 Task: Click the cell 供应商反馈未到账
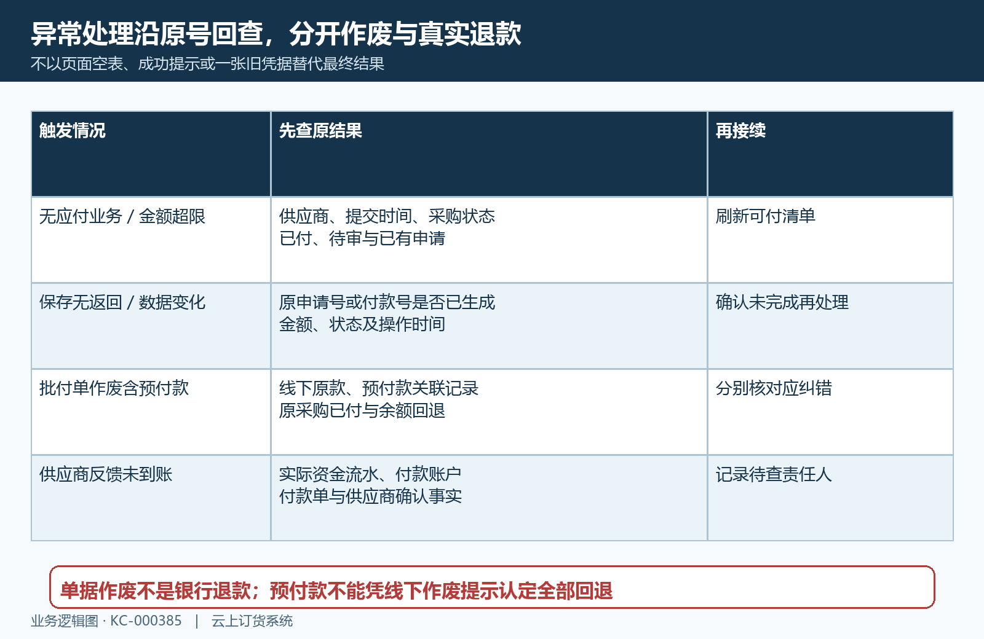pyautogui.click(x=151, y=498)
